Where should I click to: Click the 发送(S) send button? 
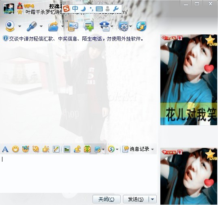click(x=136, y=199)
